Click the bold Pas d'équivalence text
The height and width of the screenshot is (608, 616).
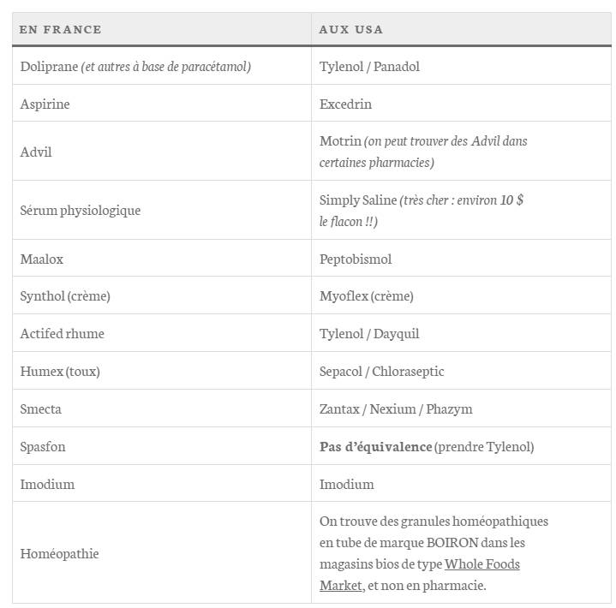tap(375, 447)
